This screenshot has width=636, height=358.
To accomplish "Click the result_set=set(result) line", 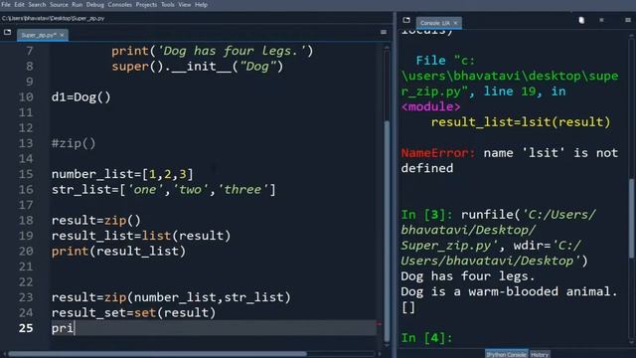I will [x=133, y=313].
